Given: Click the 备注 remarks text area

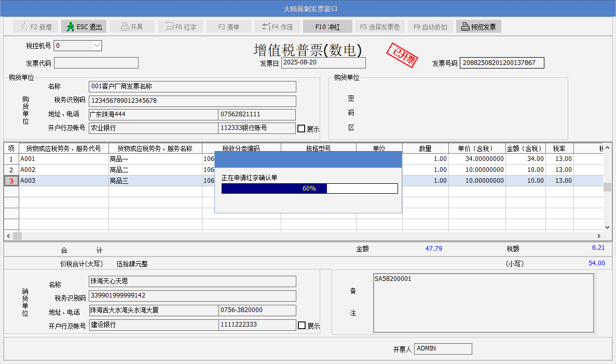Looking at the screenshot, I should [x=483, y=303].
